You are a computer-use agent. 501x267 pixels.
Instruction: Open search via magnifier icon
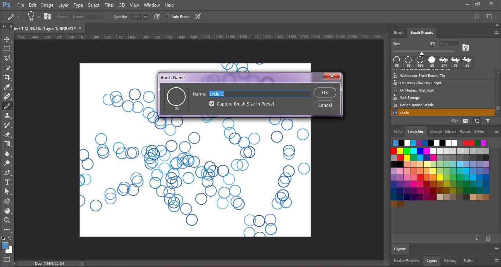(x=476, y=16)
